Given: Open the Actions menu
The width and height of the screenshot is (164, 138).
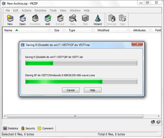Looking at the screenshot, I should pyautogui.click(x=27, y=10).
